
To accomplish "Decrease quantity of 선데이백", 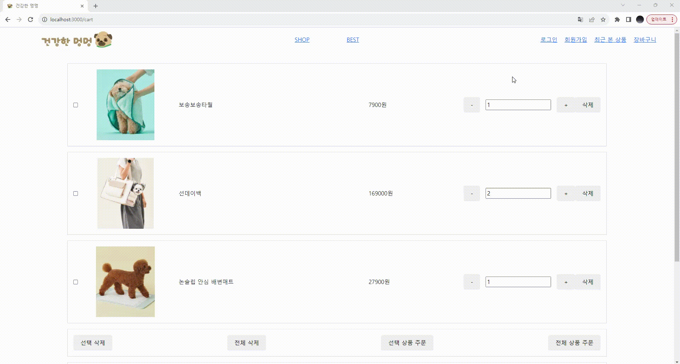I will pyautogui.click(x=472, y=193).
